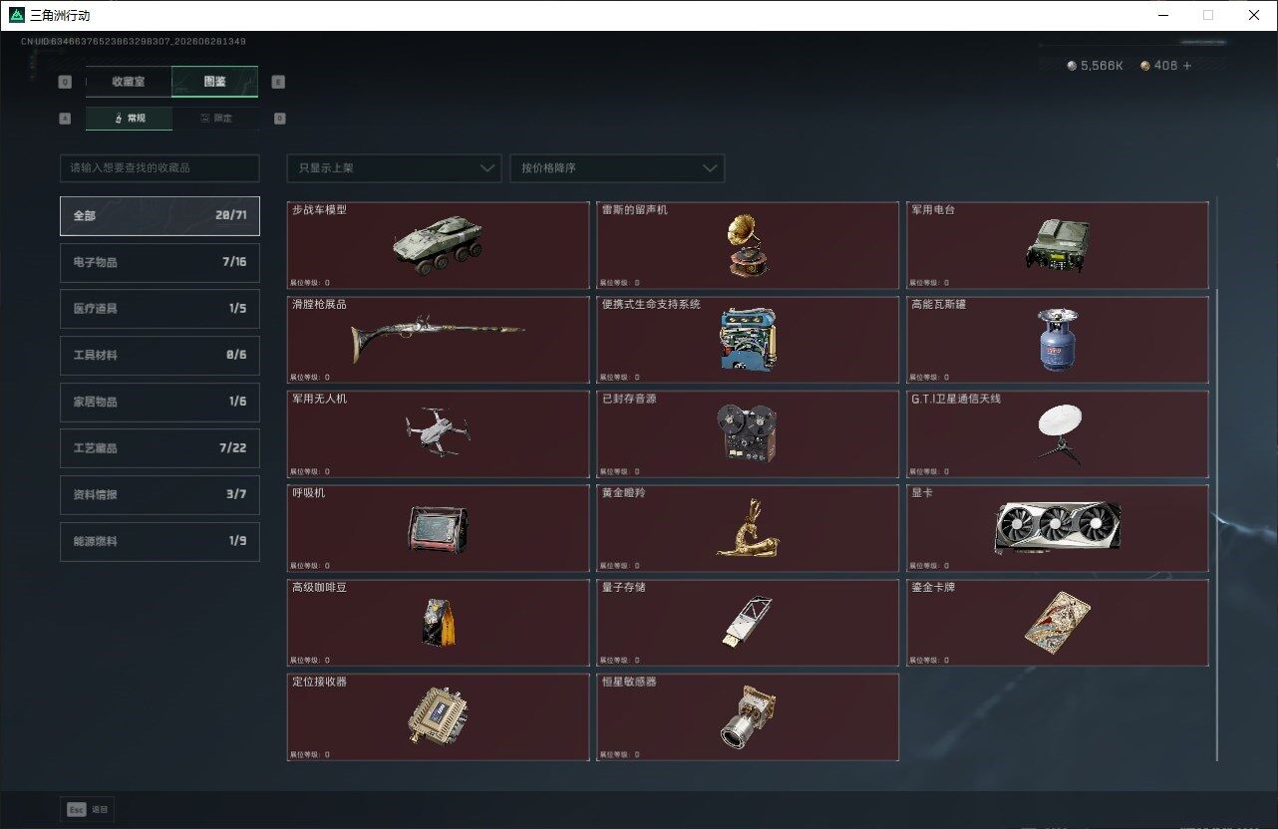Select the 滑膛枪展品 musket icon

pos(438,340)
